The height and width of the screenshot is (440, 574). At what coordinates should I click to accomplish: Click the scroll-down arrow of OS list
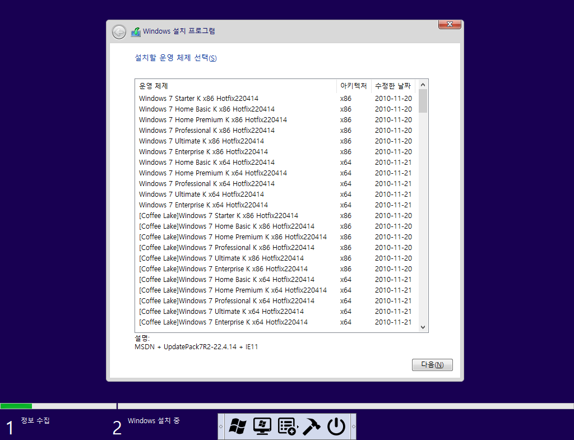pyautogui.click(x=423, y=327)
